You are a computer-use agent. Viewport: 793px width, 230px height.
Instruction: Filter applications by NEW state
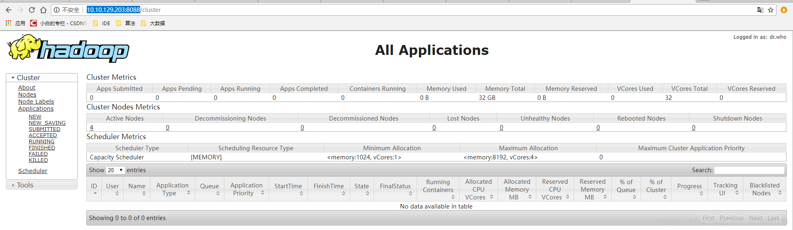click(35, 117)
